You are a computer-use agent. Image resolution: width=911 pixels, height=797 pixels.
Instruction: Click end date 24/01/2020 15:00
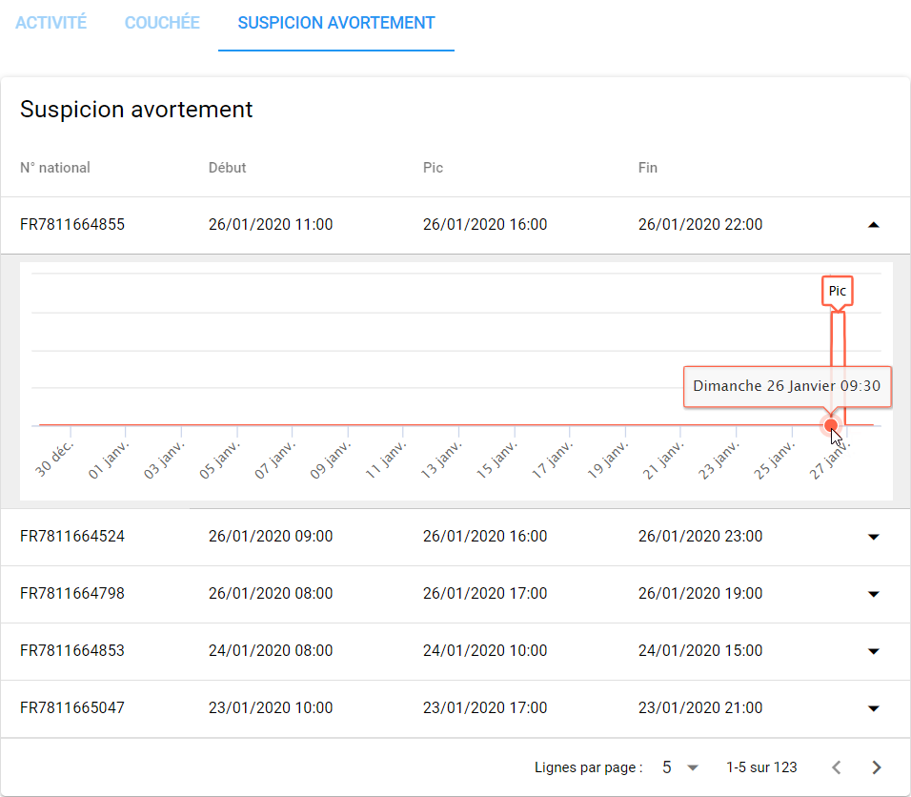(700, 650)
